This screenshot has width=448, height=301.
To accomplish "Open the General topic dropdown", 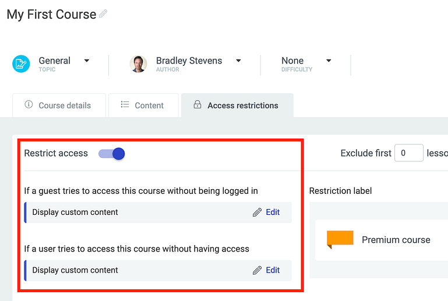I will tap(87, 61).
